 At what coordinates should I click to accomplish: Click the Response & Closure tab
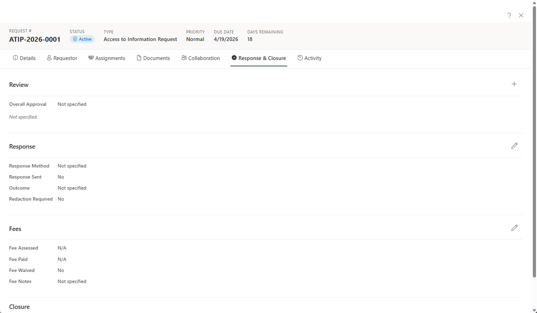[x=259, y=58]
